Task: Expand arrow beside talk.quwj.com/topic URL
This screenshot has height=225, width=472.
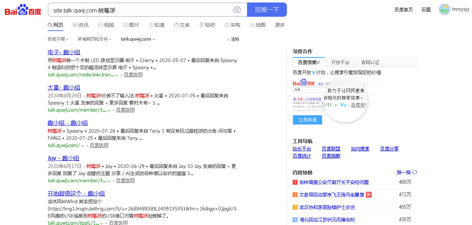Action: (102, 223)
